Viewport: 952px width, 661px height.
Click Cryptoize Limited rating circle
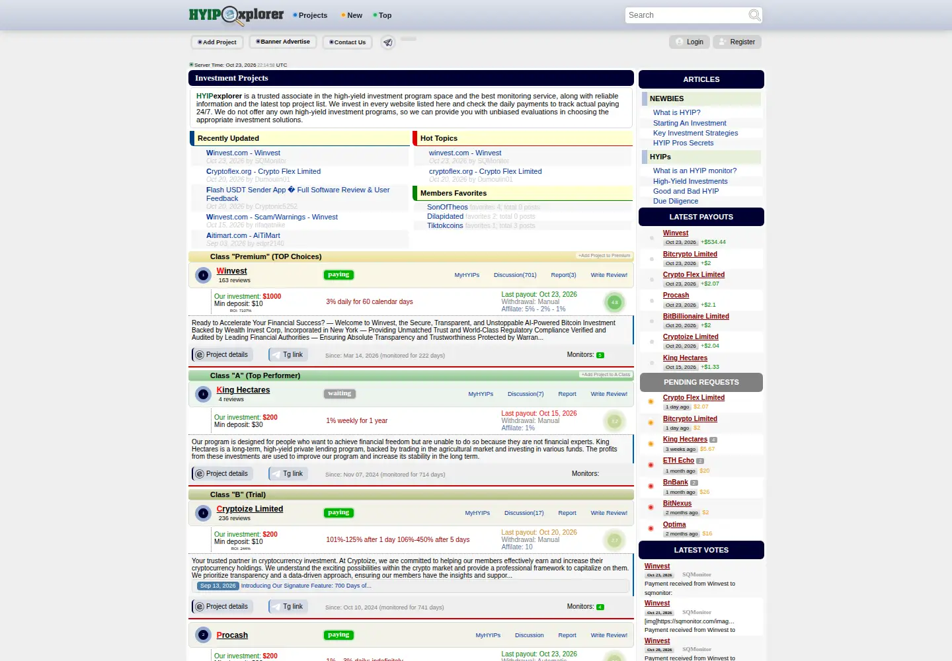pos(614,540)
